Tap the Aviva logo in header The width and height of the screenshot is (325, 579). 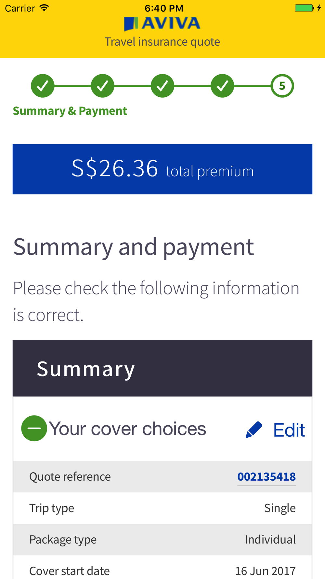click(162, 23)
